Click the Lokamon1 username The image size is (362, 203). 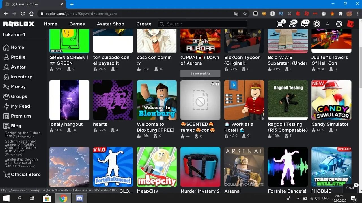click(14, 34)
